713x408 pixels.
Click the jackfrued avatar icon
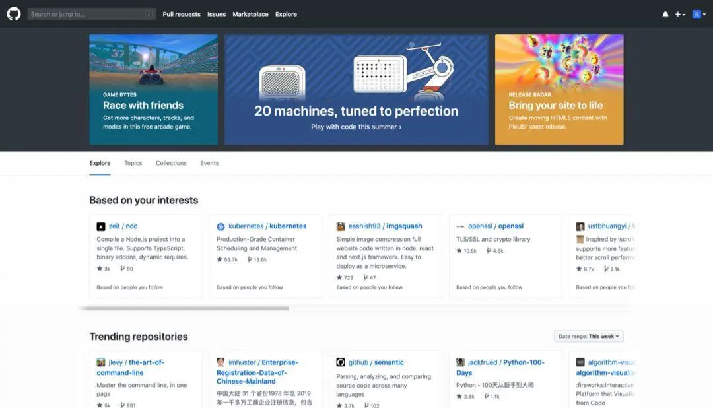pos(460,362)
